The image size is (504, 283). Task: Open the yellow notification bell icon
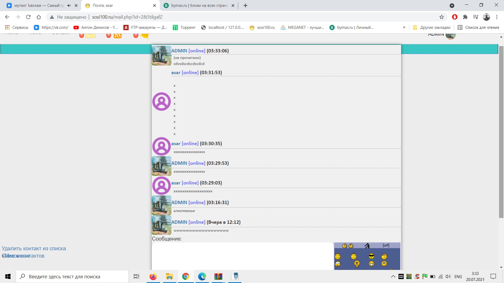145,36
